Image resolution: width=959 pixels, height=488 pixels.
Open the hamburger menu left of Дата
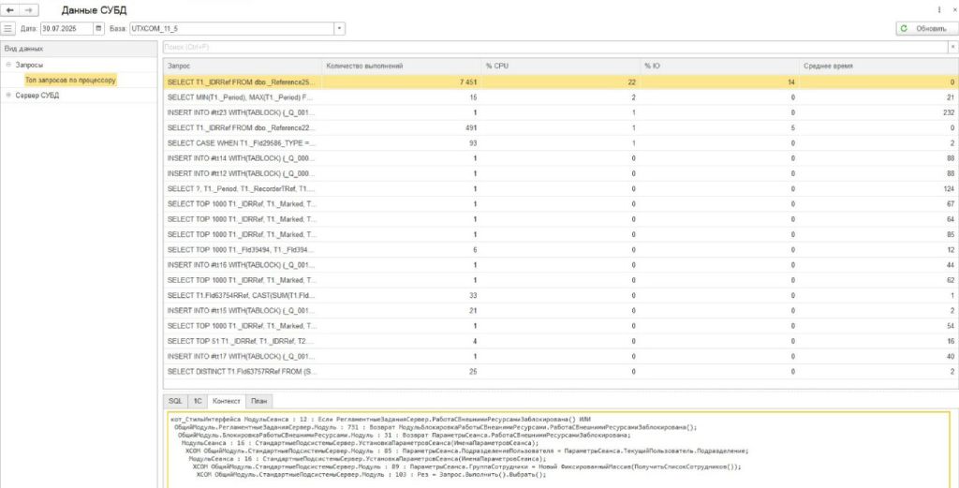click(8, 29)
